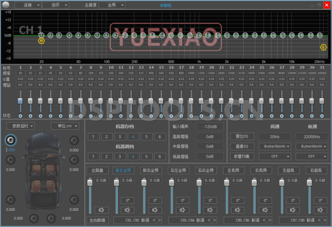Click the 输入噪声 -120dB value field

click(x=210, y=127)
